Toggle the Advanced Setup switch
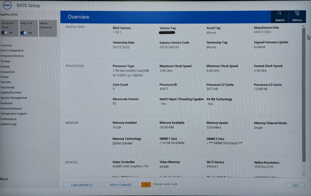The image size is (311, 196). 4,33
